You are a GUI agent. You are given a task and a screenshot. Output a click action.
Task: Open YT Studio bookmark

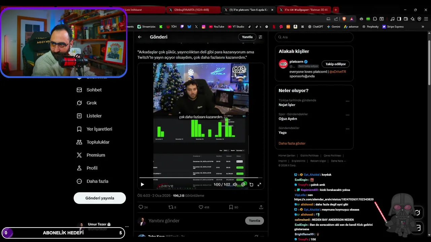[236, 27]
